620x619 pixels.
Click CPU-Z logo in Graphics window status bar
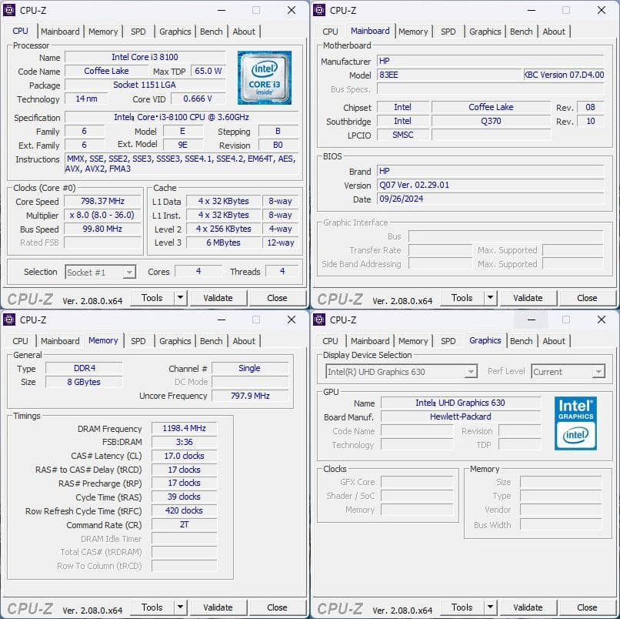tap(338, 607)
